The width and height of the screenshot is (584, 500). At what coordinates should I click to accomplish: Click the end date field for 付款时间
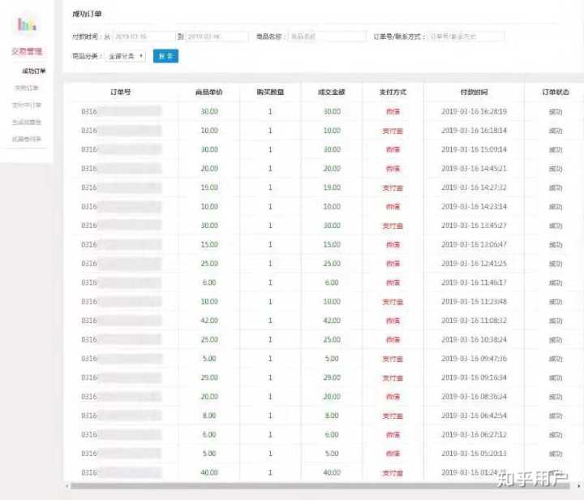[x=217, y=37]
